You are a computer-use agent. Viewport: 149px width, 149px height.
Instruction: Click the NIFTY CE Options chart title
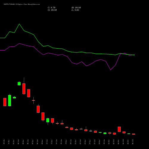(22, 4)
